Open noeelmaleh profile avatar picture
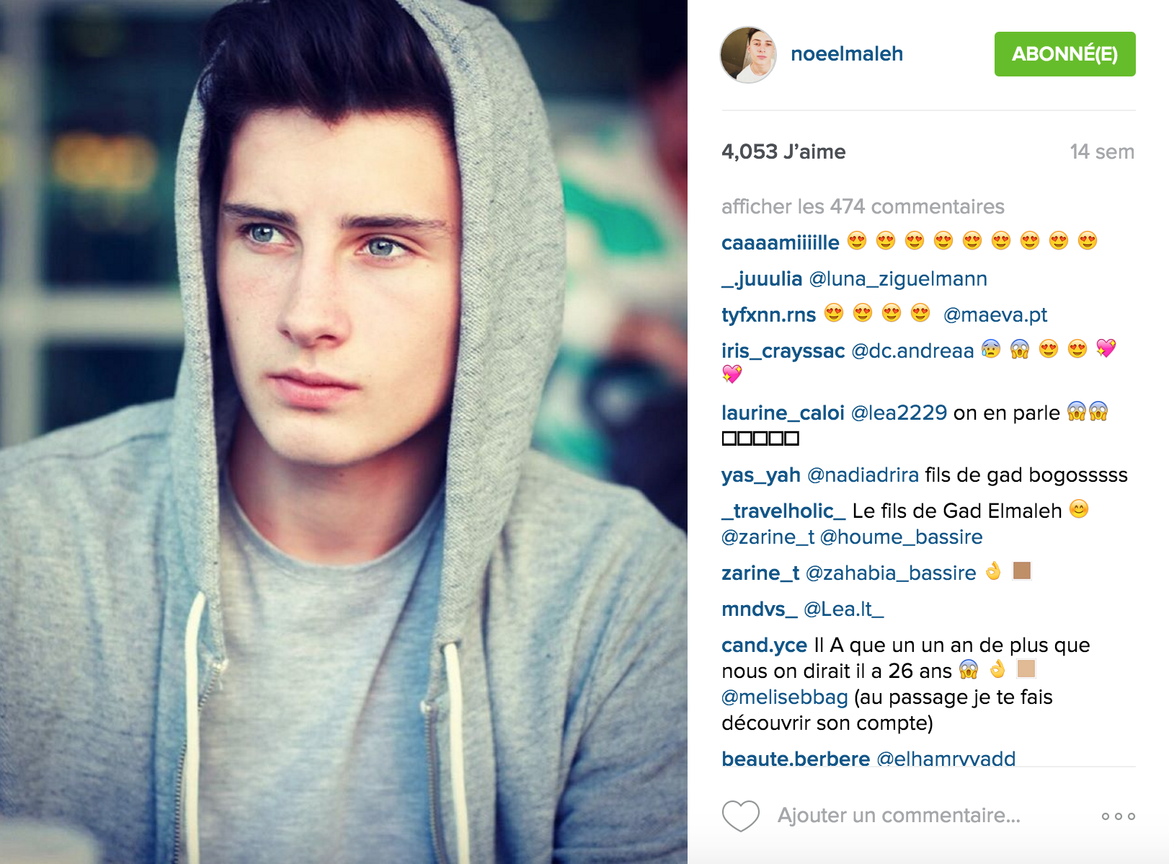1169x864 pixels. (x=748, y=55)
